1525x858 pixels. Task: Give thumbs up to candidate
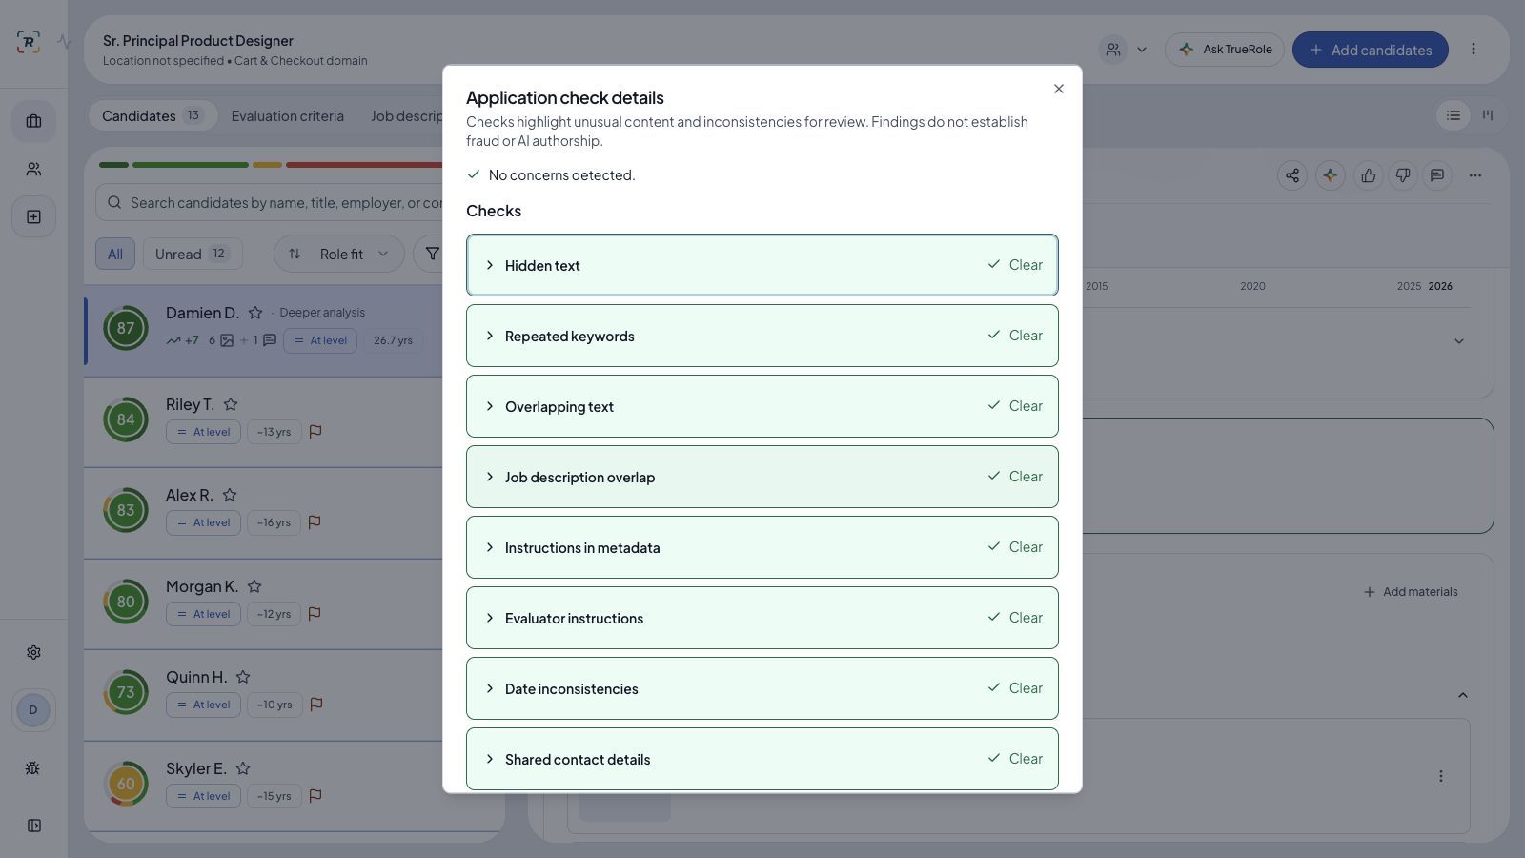[1369, 175]
